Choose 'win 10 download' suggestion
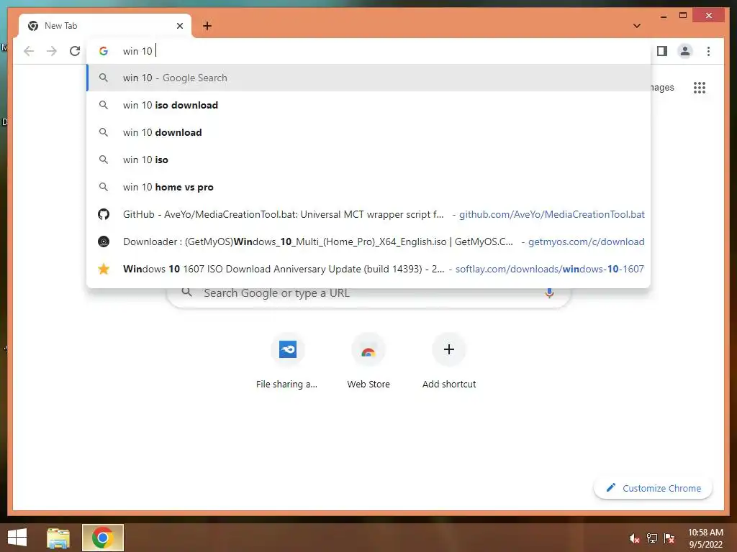Image resolution: width=737 pixels, height=552 pixels. [368, 132]
